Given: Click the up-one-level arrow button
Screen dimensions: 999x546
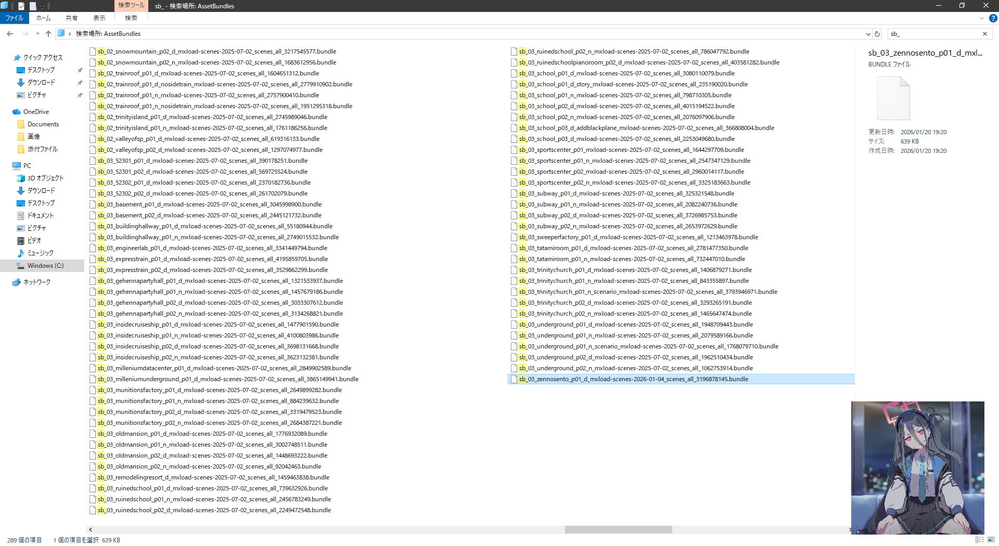Looking at the screenshot, I should [x=48, y=34].
